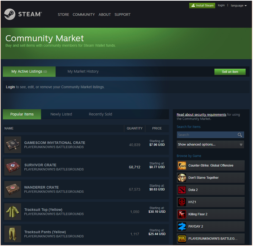The height and width of the screenshot is (247, 253).
Task: Select the Newly Listed tab
Action: pyautogui.click(x=61, y=114)
